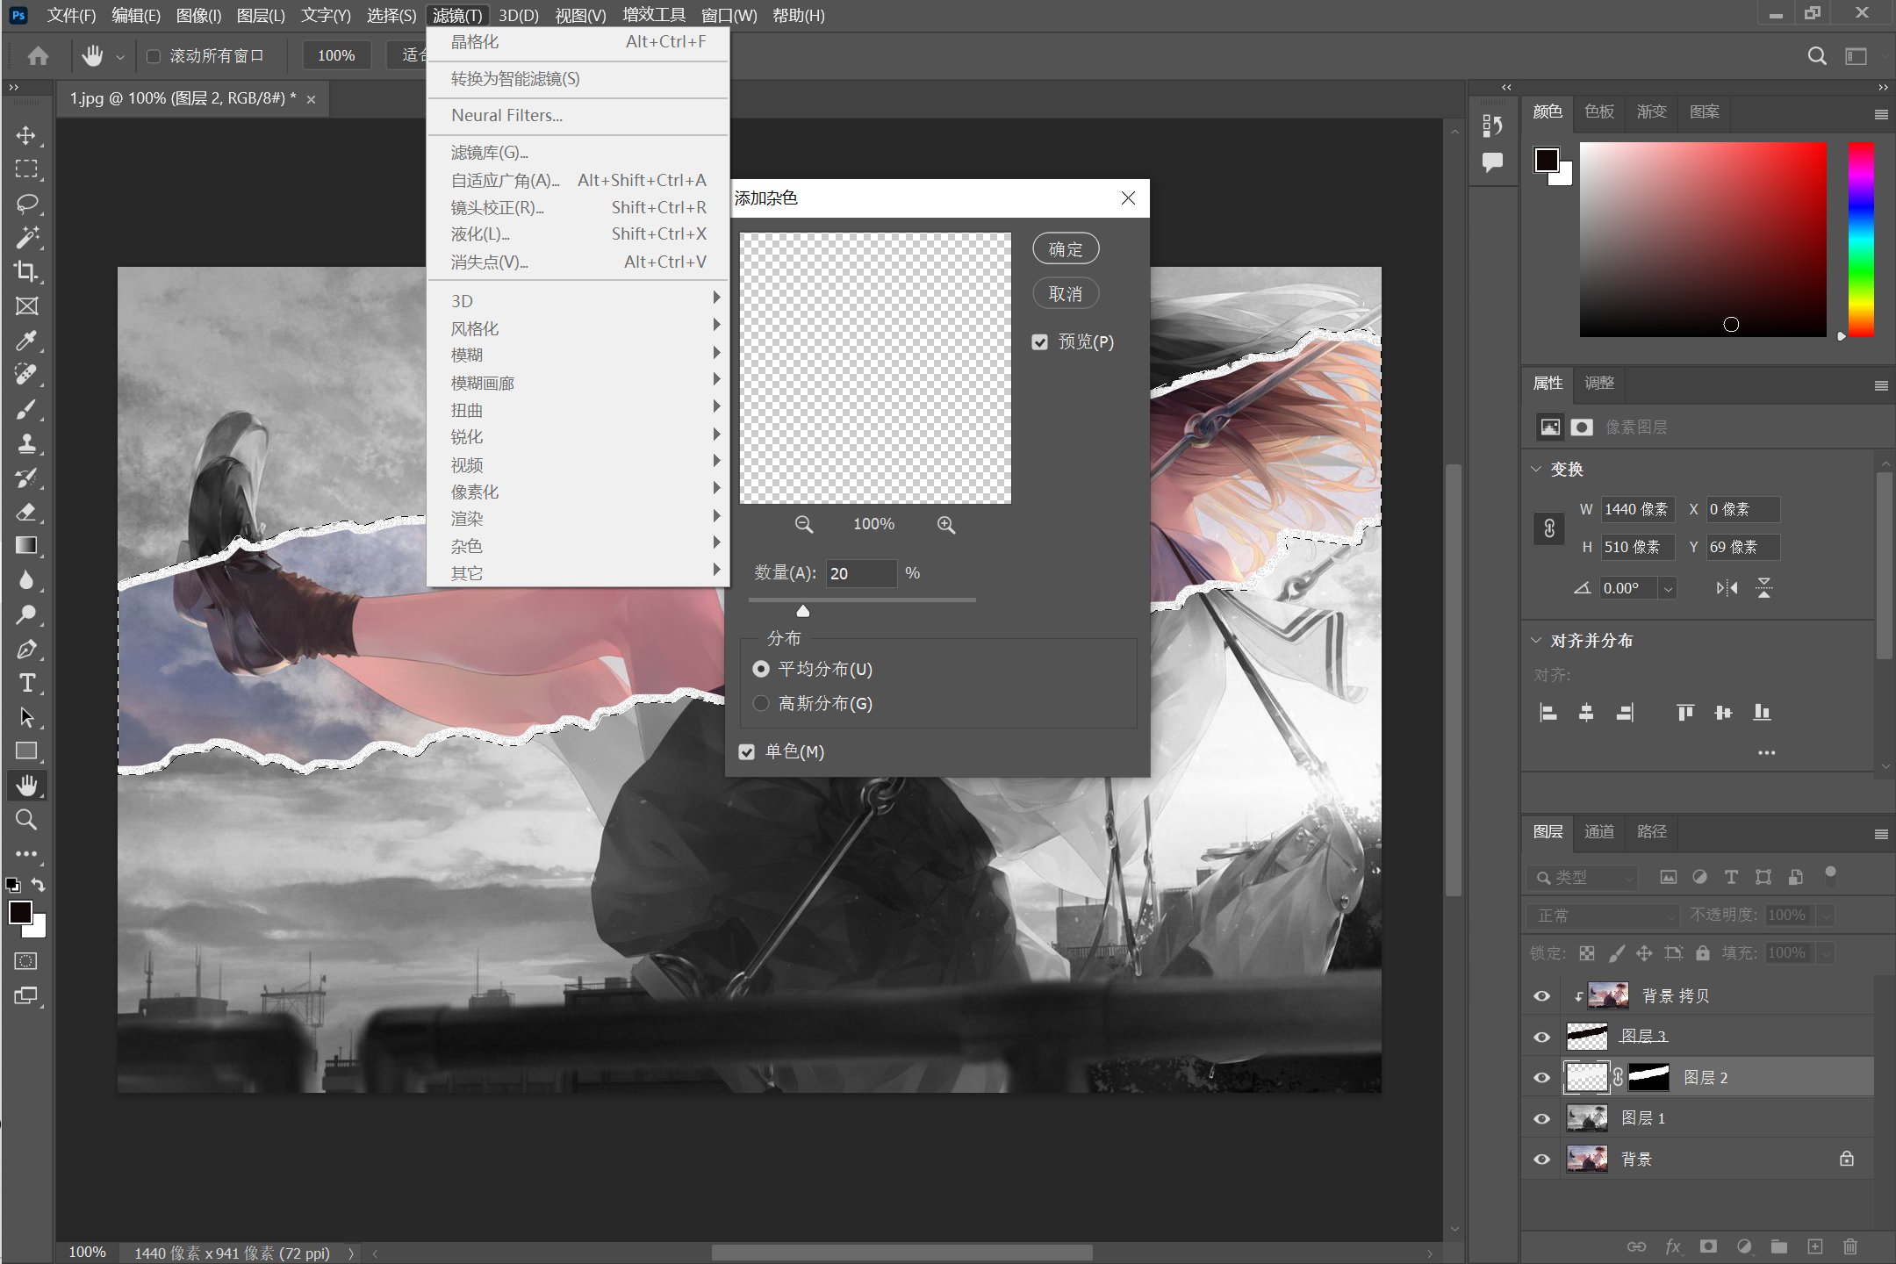The image size is (1896, 1264).
Task: Open the rotation angle dropdown
Action: pyautogui.click(x=1668, y=588)
